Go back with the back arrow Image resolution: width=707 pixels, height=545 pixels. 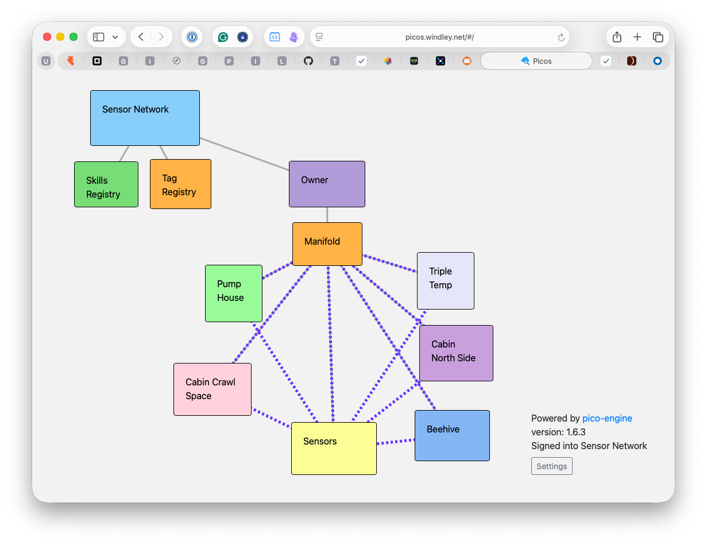(141, 37)
